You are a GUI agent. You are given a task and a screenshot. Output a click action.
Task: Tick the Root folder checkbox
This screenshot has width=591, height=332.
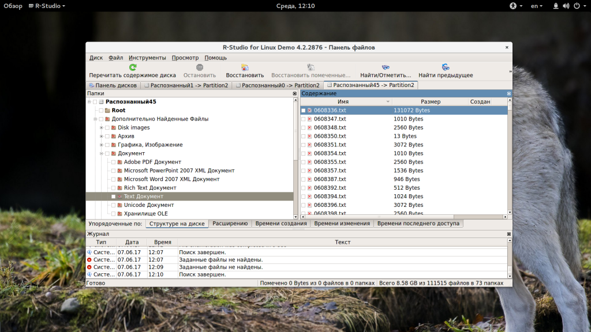101,110
